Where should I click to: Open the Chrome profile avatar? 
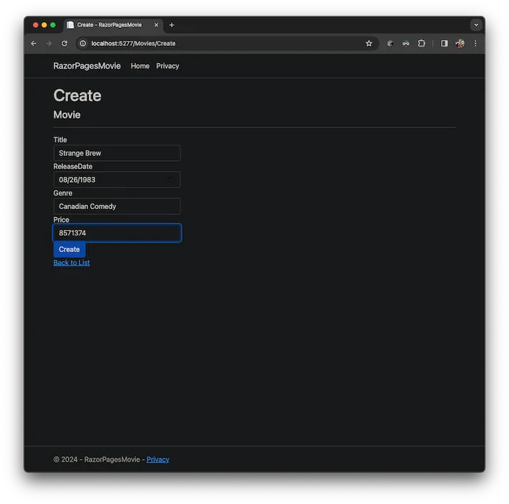click(460, 44)
